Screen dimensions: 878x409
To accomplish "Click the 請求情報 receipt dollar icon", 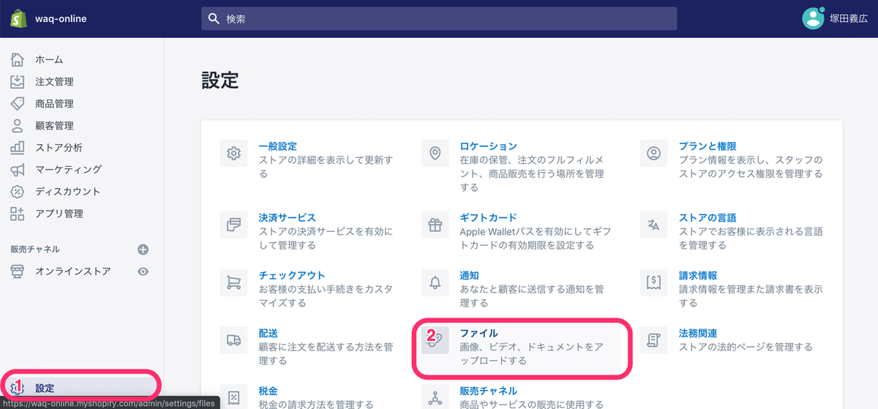I will (654, 282).
